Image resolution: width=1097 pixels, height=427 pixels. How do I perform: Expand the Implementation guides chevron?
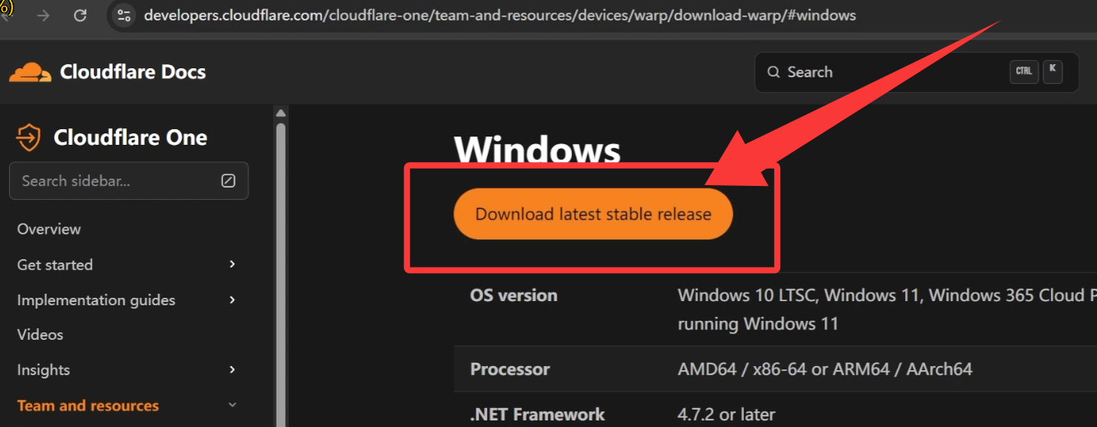click(232, 299)
